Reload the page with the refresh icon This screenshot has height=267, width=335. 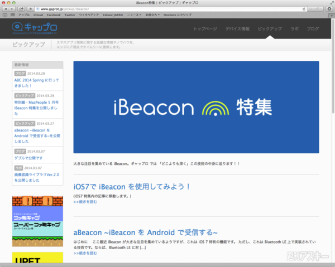coord(304,9)
